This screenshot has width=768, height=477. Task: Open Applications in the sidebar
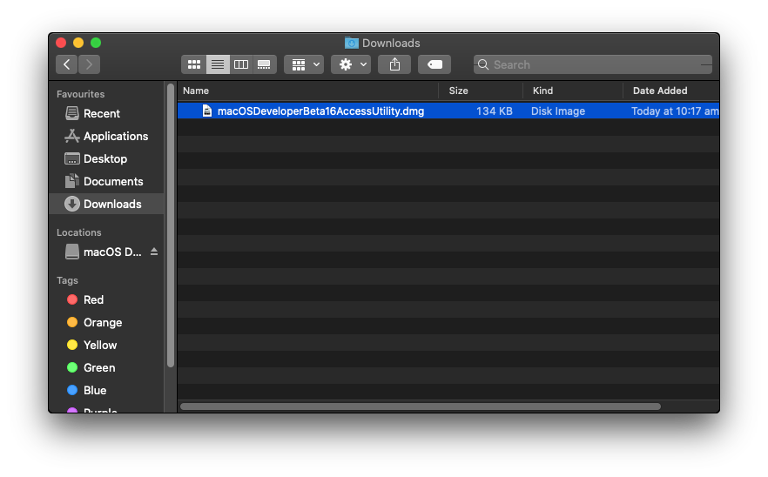(x=115, y=136)
